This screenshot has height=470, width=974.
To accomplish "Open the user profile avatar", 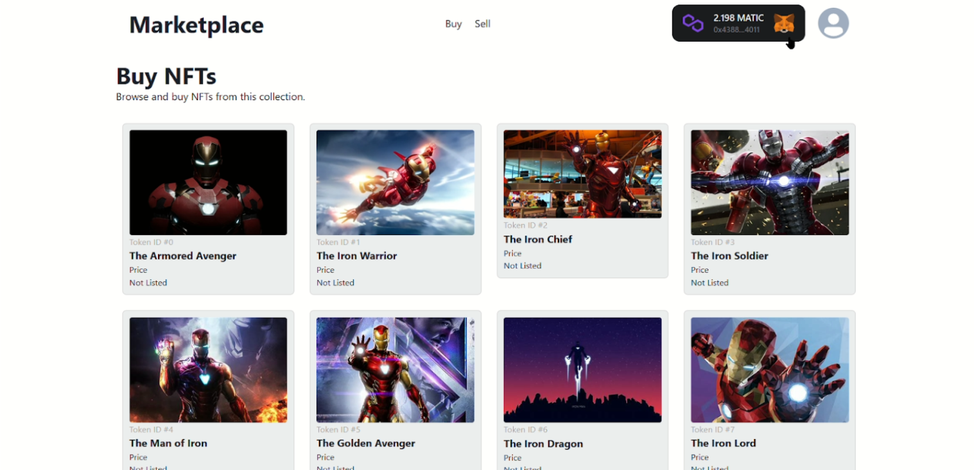I will (833, 23).
